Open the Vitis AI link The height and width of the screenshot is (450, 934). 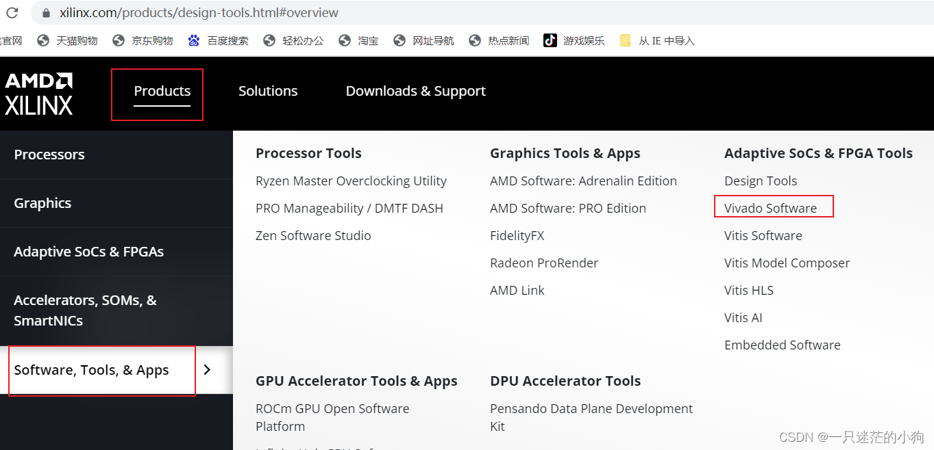(743, 317)
